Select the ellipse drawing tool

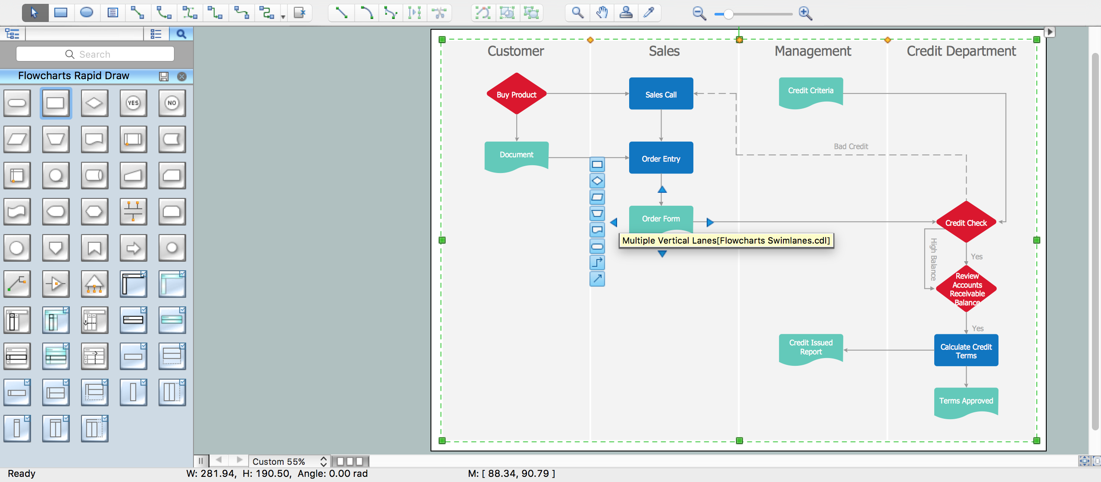tap(87, 13)
